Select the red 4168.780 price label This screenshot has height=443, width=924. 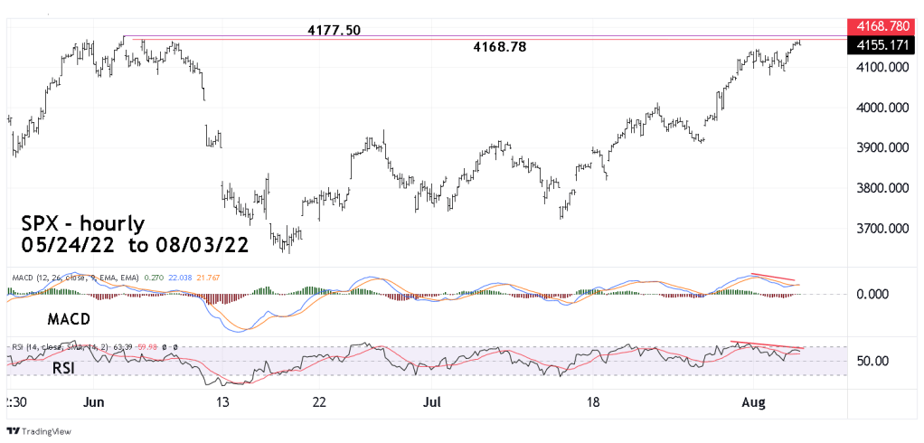click(x=883, y=27)
